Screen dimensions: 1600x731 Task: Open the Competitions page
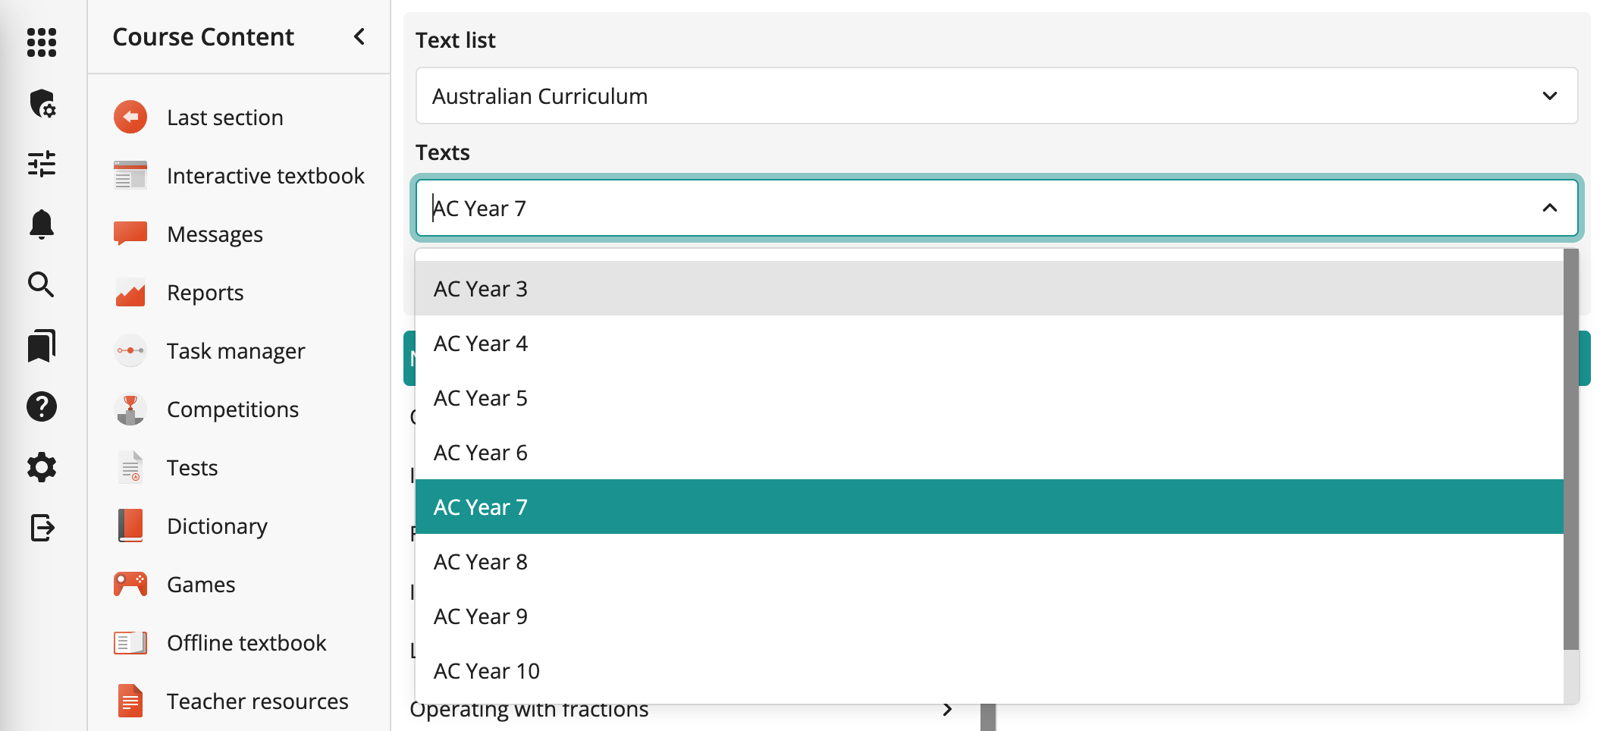(x=232, y=409)
